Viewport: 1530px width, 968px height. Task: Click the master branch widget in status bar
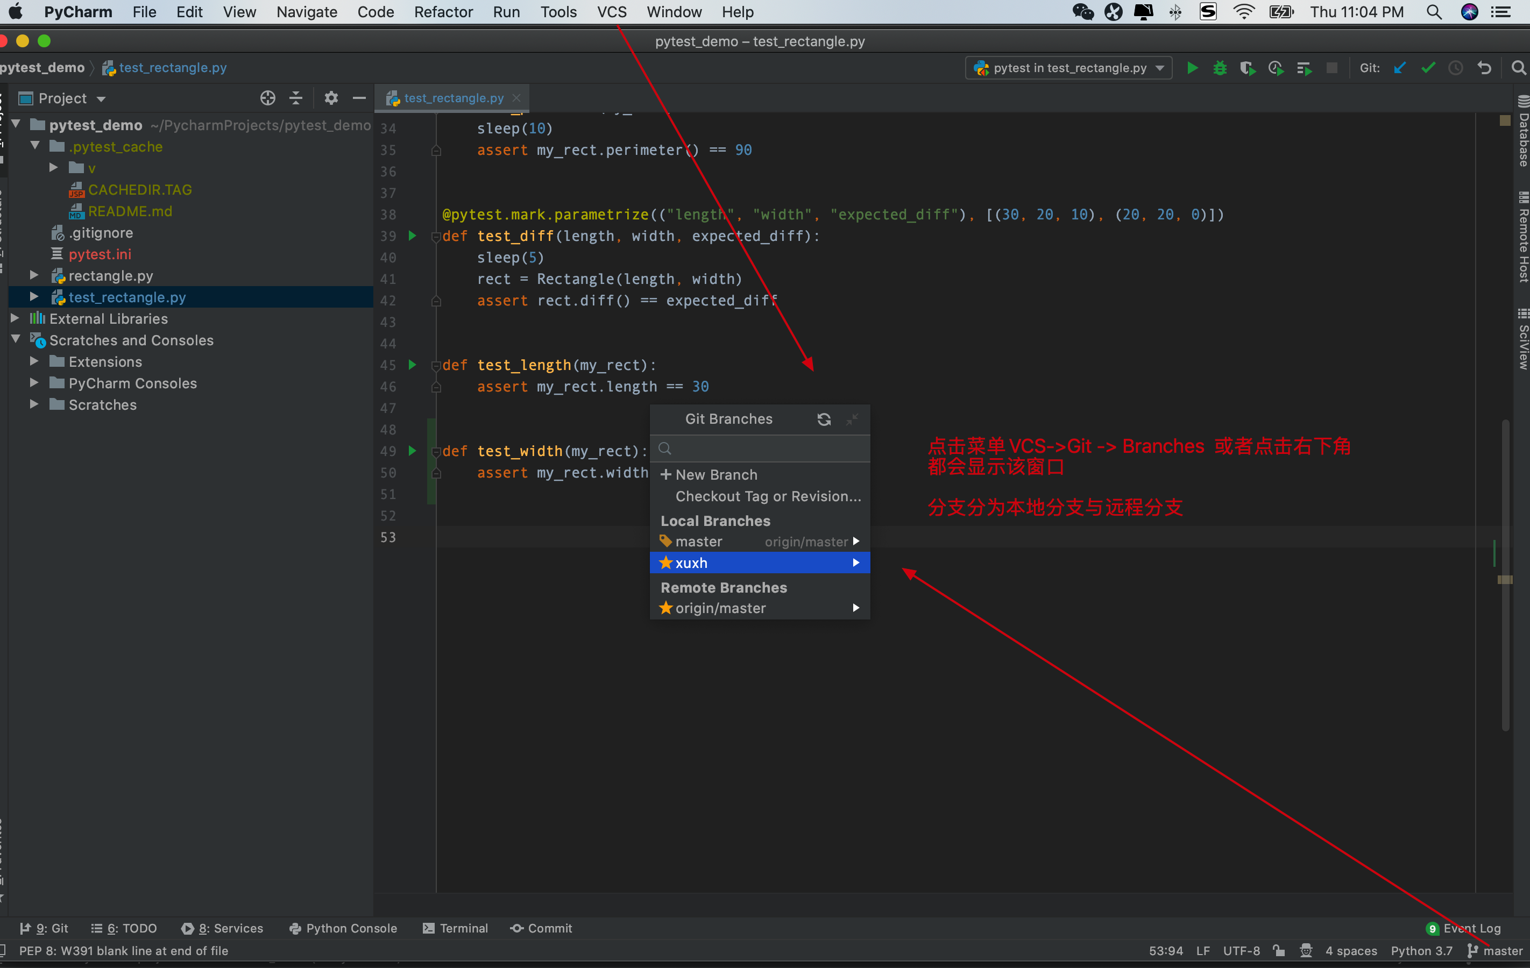click(1495, 951)
